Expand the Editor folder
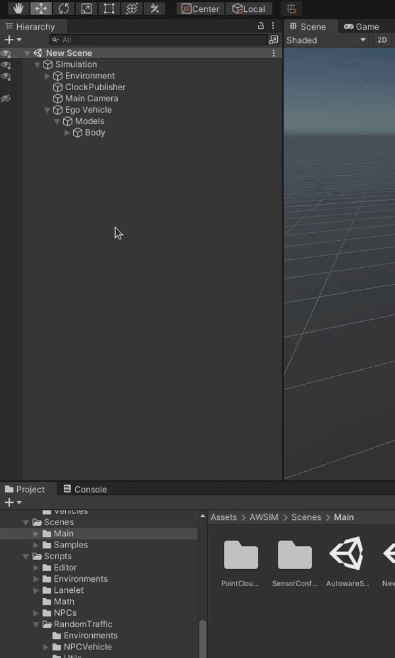Screen dimensions: 395x658 click(x=36, y=567)
